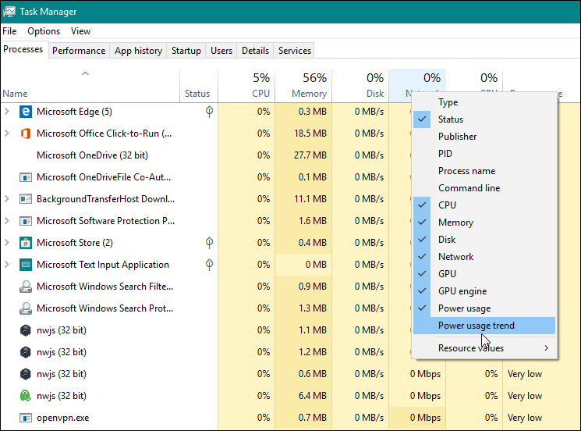Screen dimensions: 581x431
Task: Switch to the Startup tab
Action: 186,51
